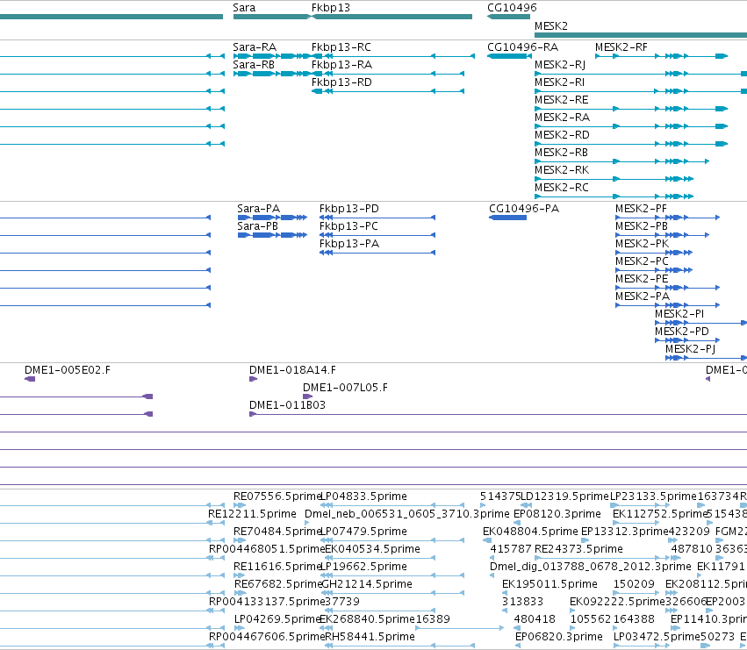Click the Fkbp13-RD transcript label
Image resolution: width=747 pixels, height=650 pixels.
(341, 82)
